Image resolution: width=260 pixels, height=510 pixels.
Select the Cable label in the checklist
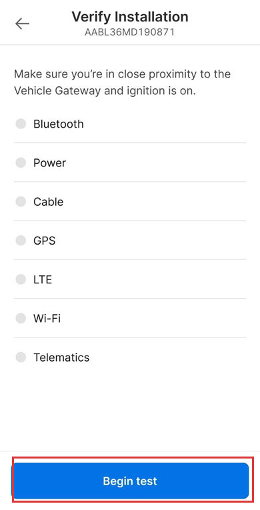click(x=49, y=202)
